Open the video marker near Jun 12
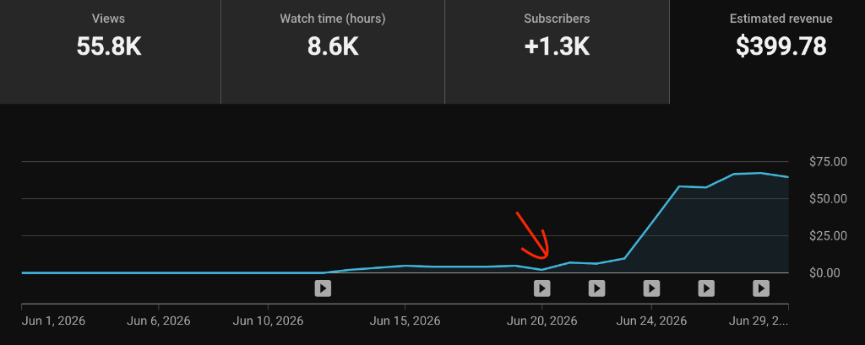The height and width of the screenshot is (345, 865). tap(323, 288)
